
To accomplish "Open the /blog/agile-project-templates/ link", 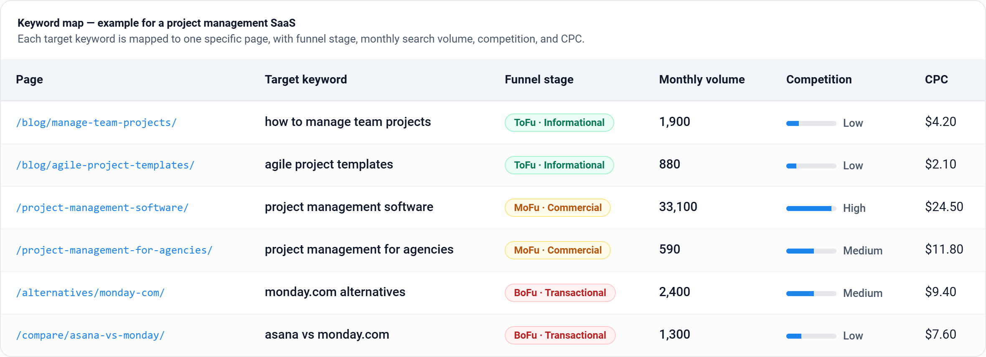I will tap(105, 165).
